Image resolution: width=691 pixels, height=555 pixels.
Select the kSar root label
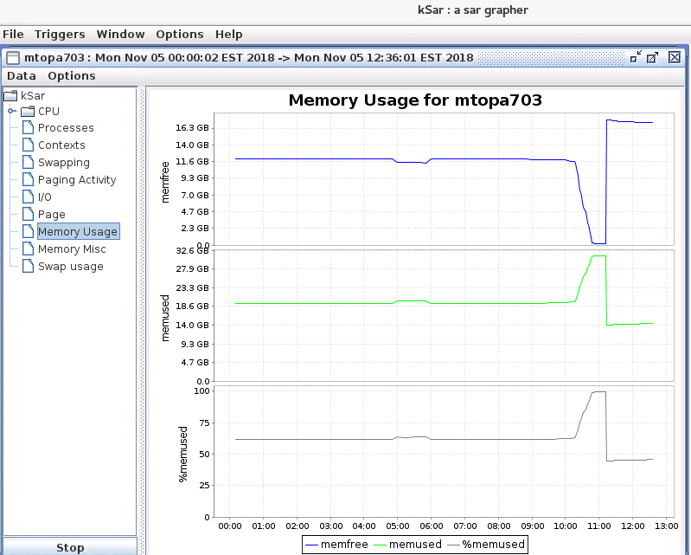pos(33,96)
